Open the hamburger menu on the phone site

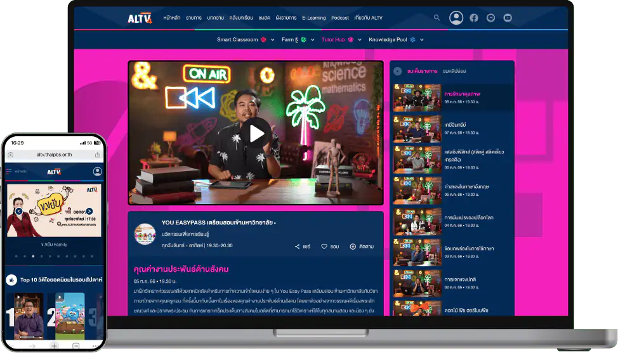tap(9, 171)
